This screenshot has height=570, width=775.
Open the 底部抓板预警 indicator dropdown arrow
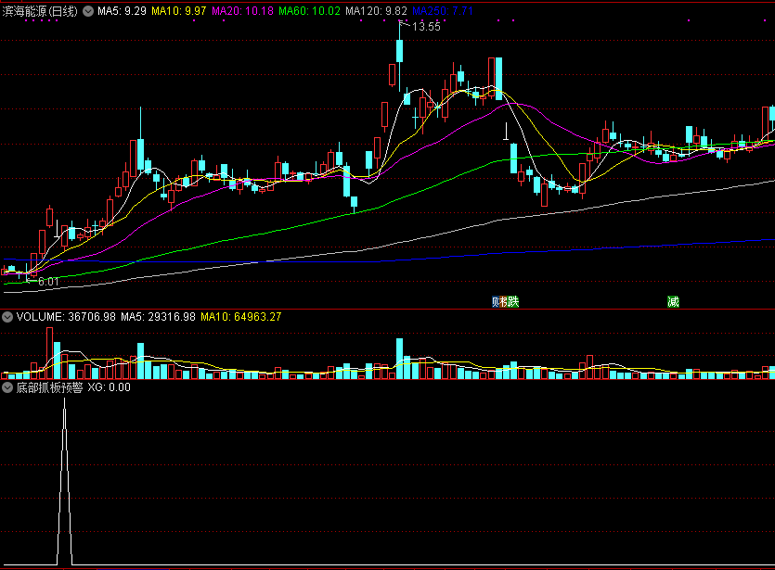click(7, 387)
